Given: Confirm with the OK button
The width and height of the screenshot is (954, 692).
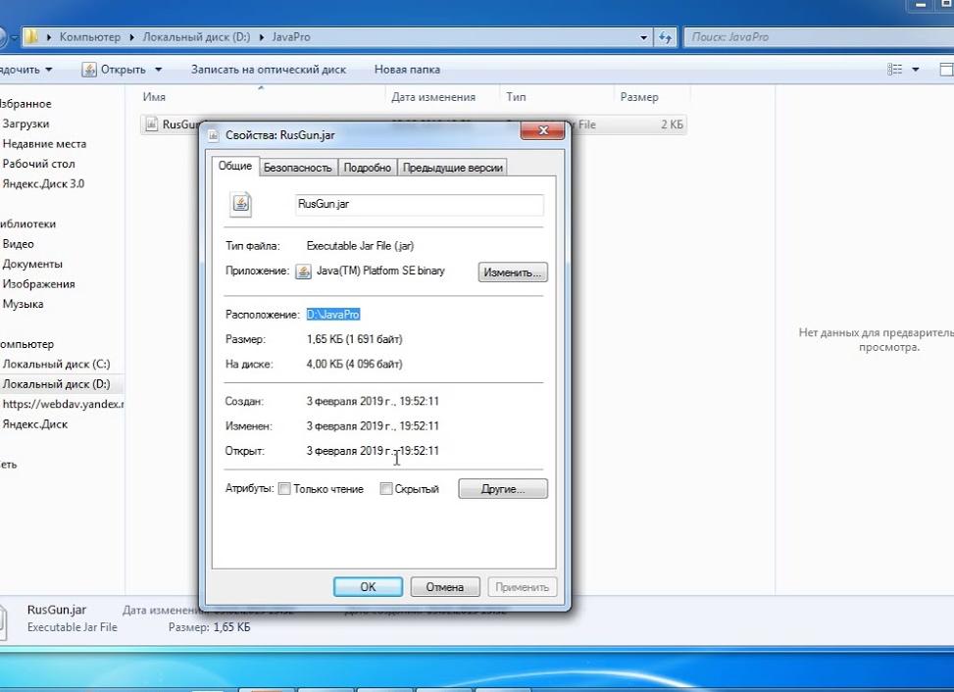Looking at the screenshot, I should point(368,587).
